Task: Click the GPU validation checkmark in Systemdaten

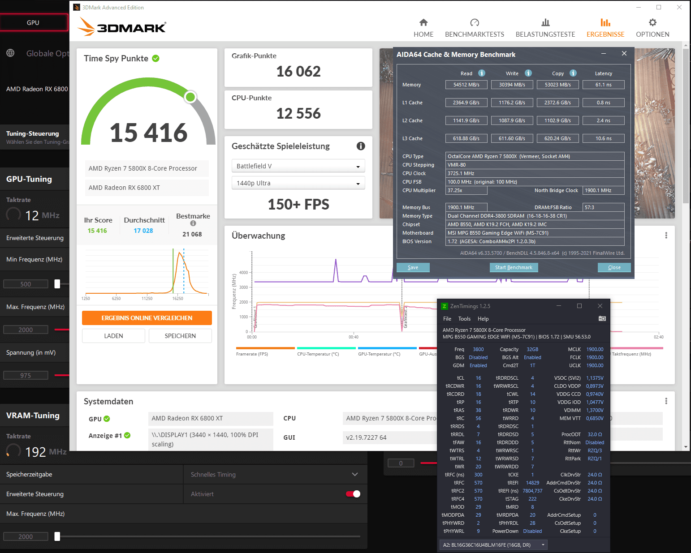Action: 107,419
